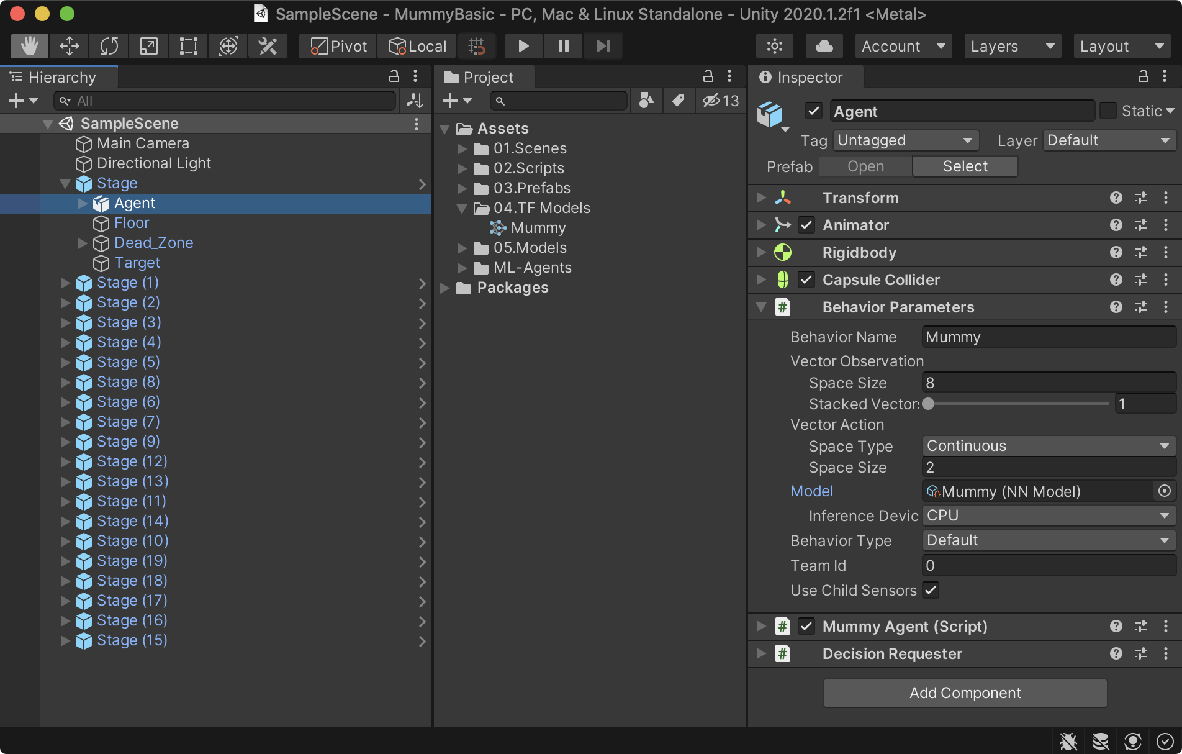Select the Transform tool

click(228, 46)
